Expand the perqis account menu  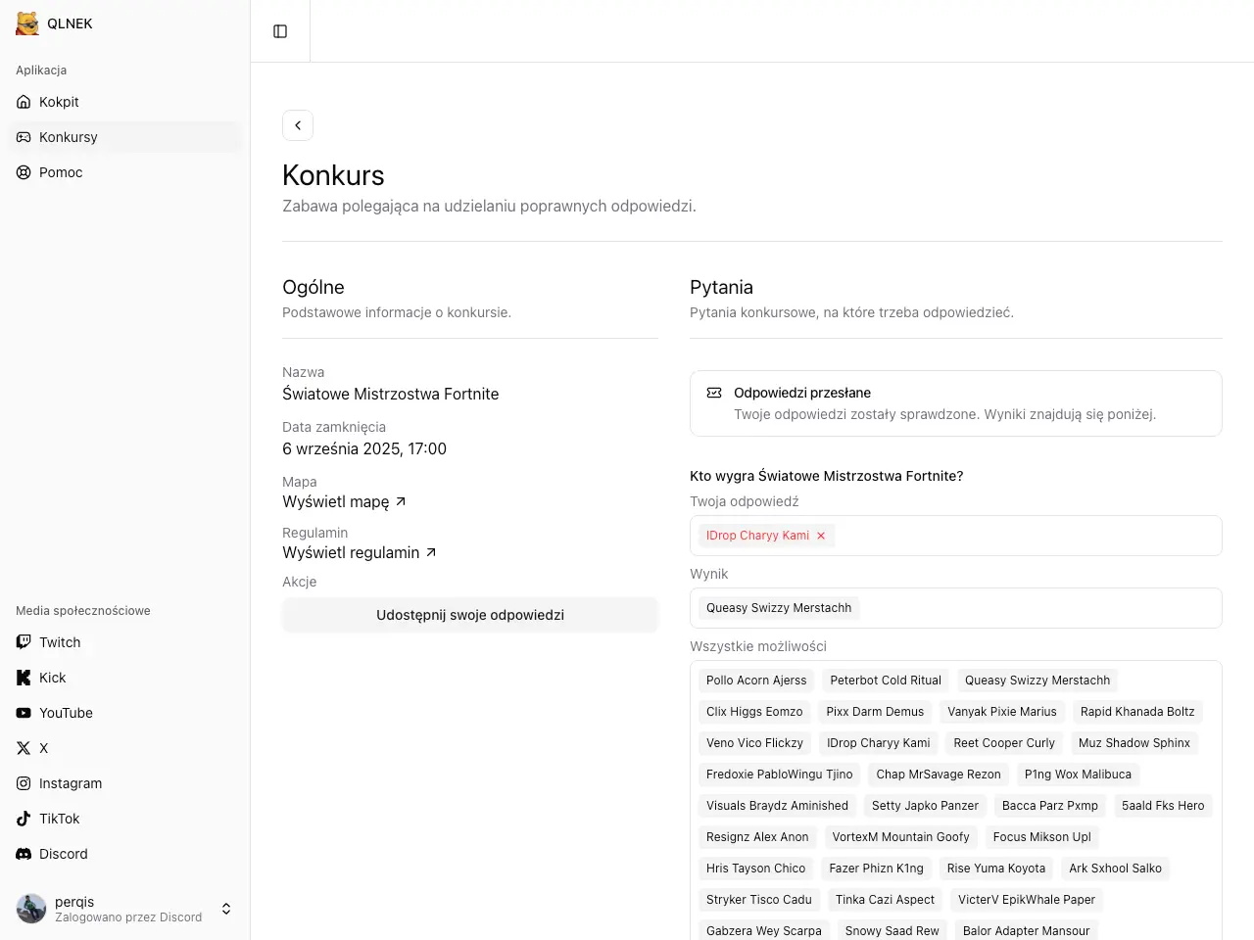coord(226,909)
